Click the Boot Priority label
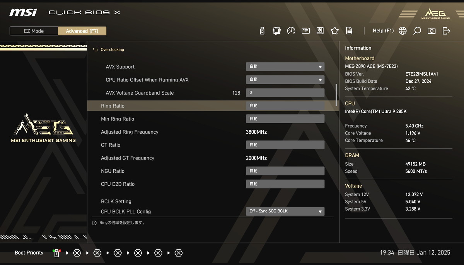This screenshot has width=464, height=265. click(29, 253)
